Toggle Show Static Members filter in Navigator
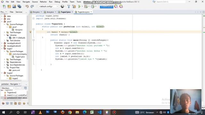Image resolution: width=205 pixels, height=115 pixels. 12,103
